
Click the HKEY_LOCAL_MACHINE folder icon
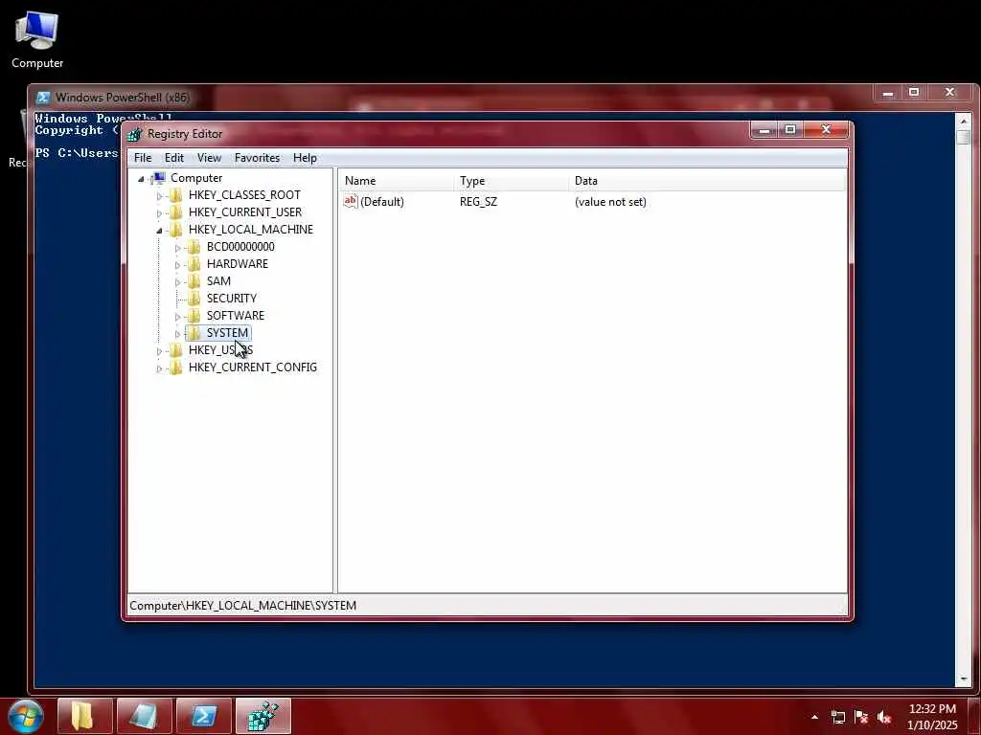(x=176, y=230)
